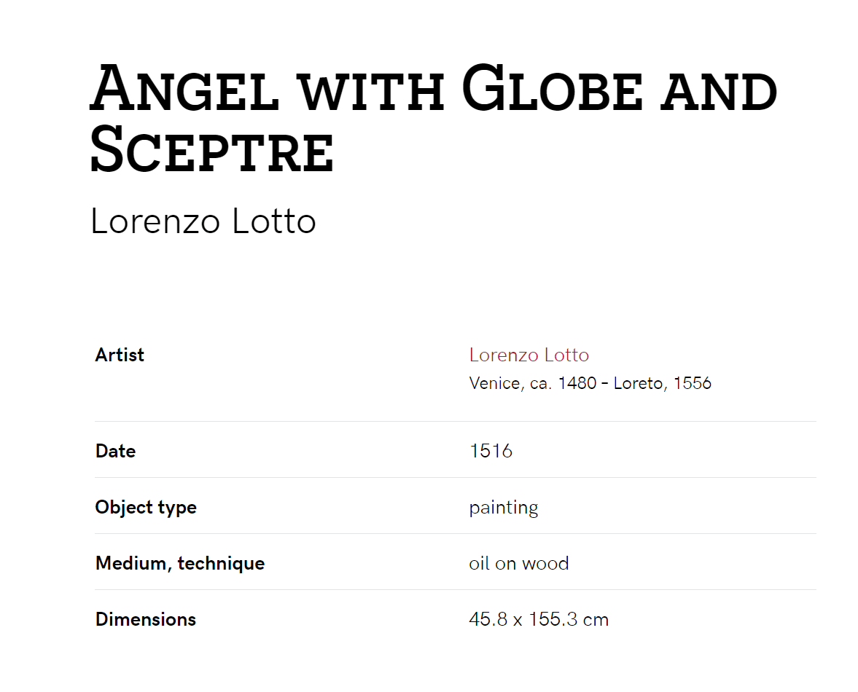Click the Date row label
The height and width of the screenshot is (692, 858).
pyautogui.click(x=115, y=451)
